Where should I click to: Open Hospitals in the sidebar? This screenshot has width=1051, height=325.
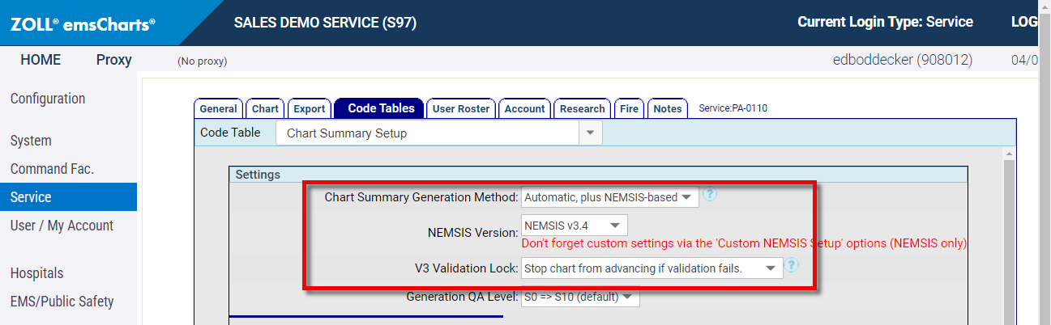36,273
